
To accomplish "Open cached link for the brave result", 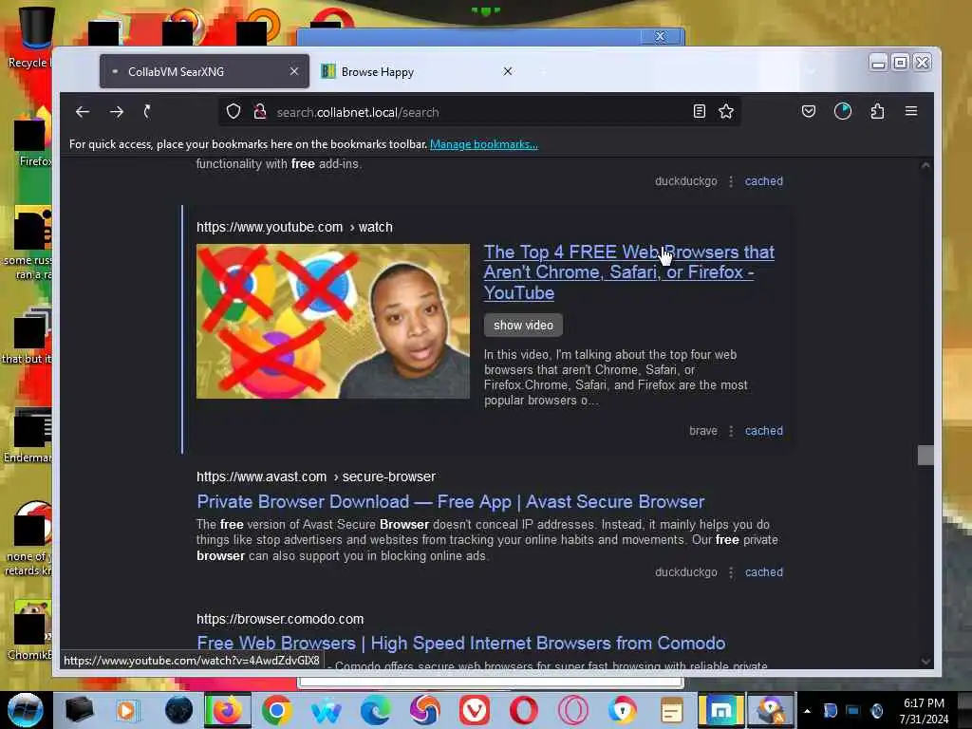I will pos(764,431).
